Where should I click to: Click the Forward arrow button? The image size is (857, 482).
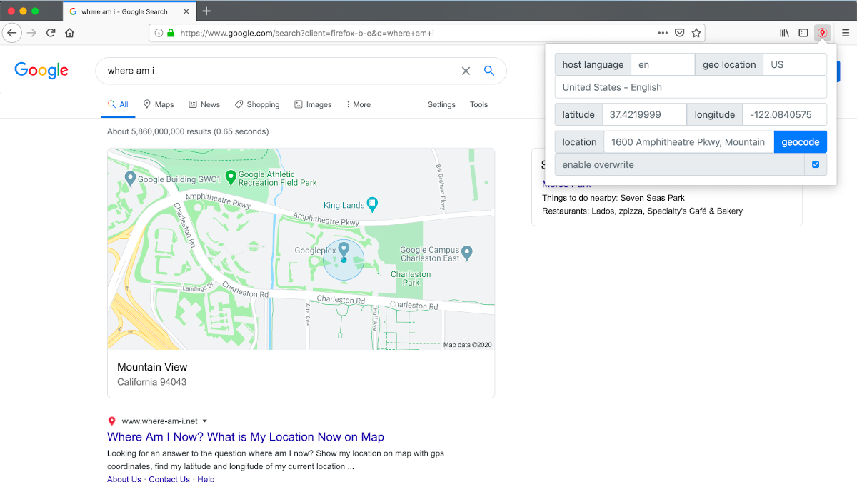click(31, 33)
